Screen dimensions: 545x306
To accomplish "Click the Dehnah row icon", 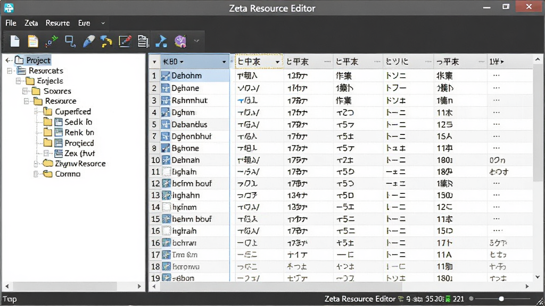I will tap(166, 160).
